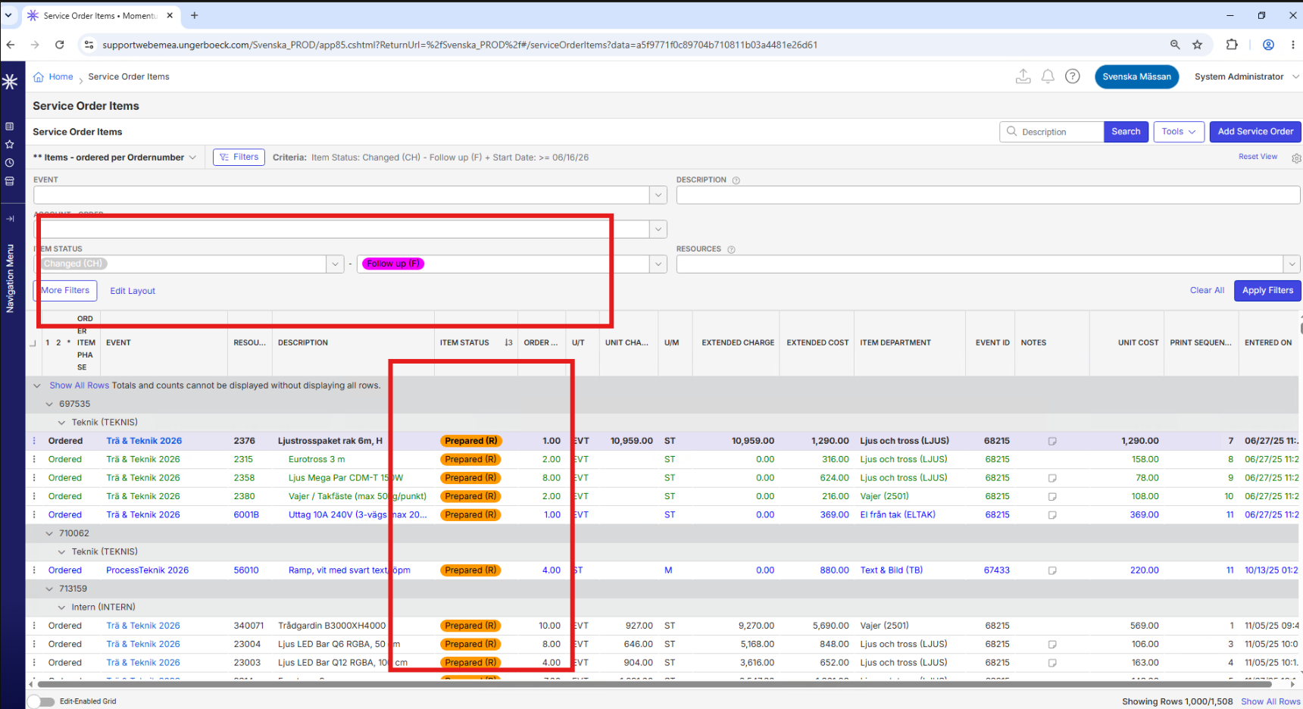Open row menu for Ramp, vit med svart row

[34, 570]
